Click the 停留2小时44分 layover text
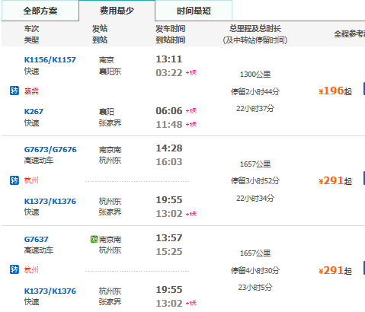Viewport: 365px width, 312px height. pyautogui.click(x=255, y=91)
